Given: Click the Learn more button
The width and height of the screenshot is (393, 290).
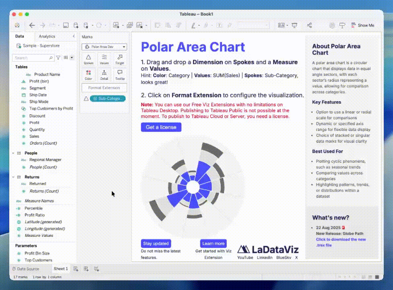Looking at the screenshot, I should [213, 243].
